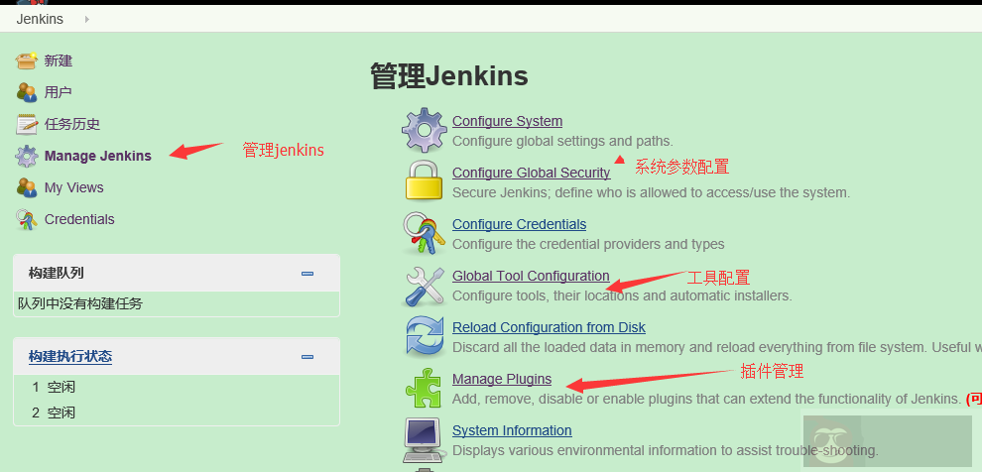This screenshot has height=472, width=982.
Task: Open Global Tool Configuration link
Action: (x=531, y=276)
